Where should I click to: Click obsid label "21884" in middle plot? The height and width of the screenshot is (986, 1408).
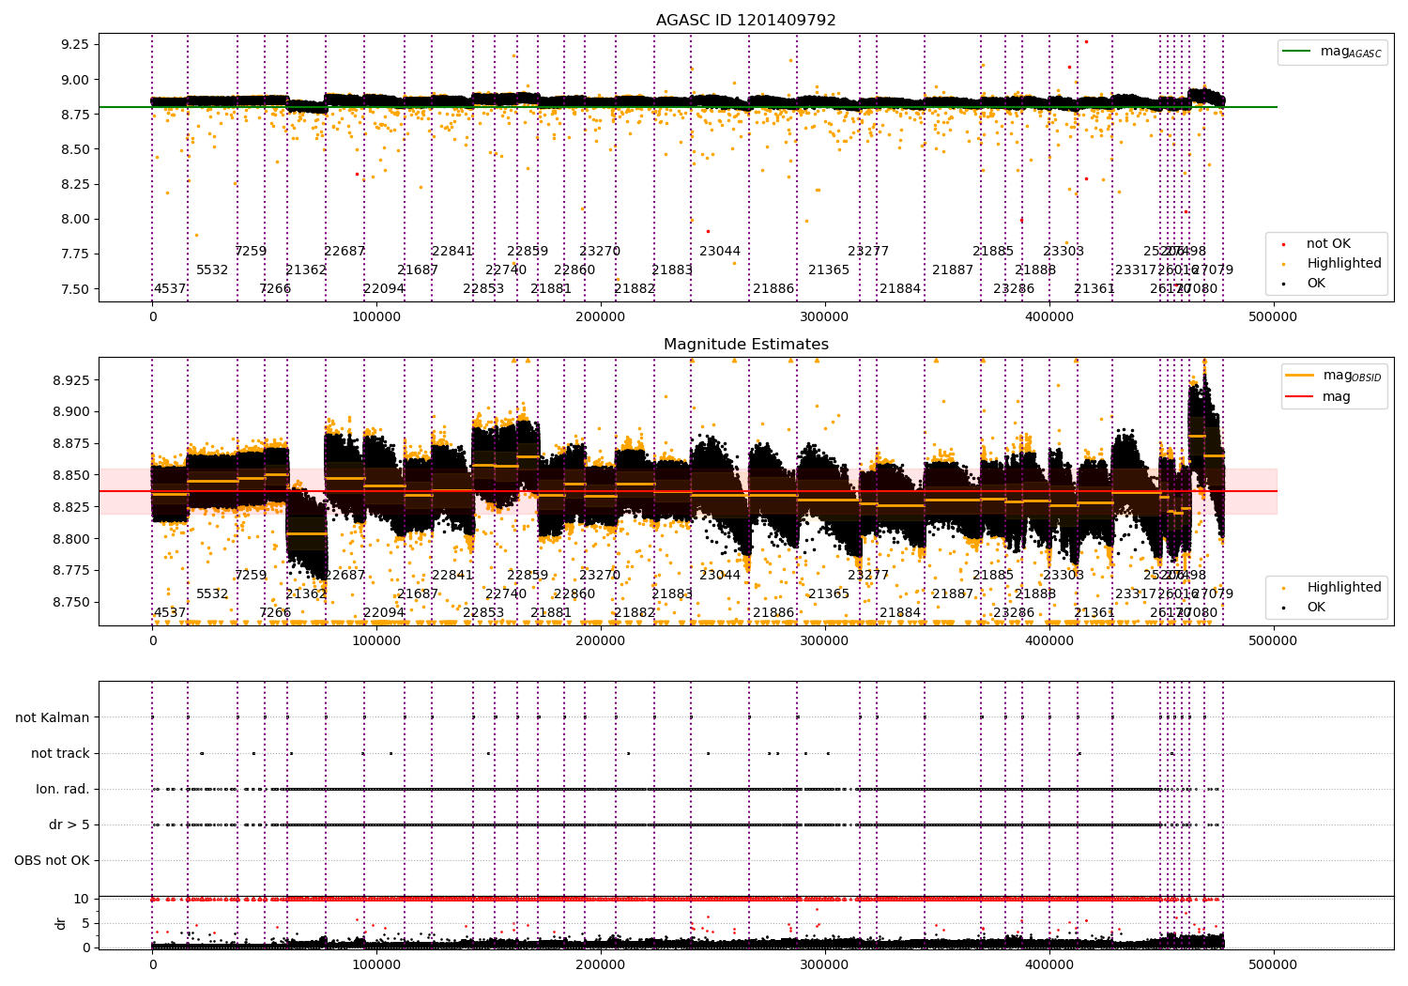click(x=900, y=612)
